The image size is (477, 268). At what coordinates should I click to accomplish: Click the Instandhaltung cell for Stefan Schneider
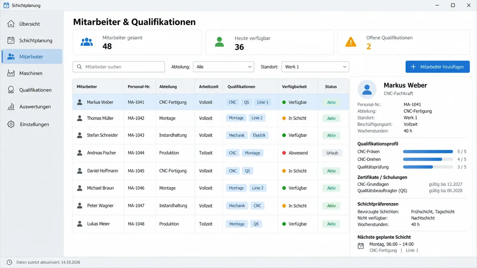173,135
